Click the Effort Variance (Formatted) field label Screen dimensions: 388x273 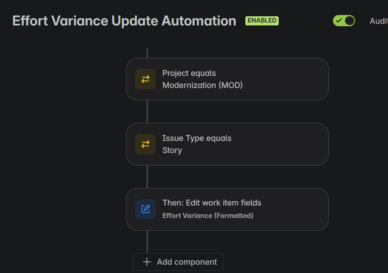(208, 215)
